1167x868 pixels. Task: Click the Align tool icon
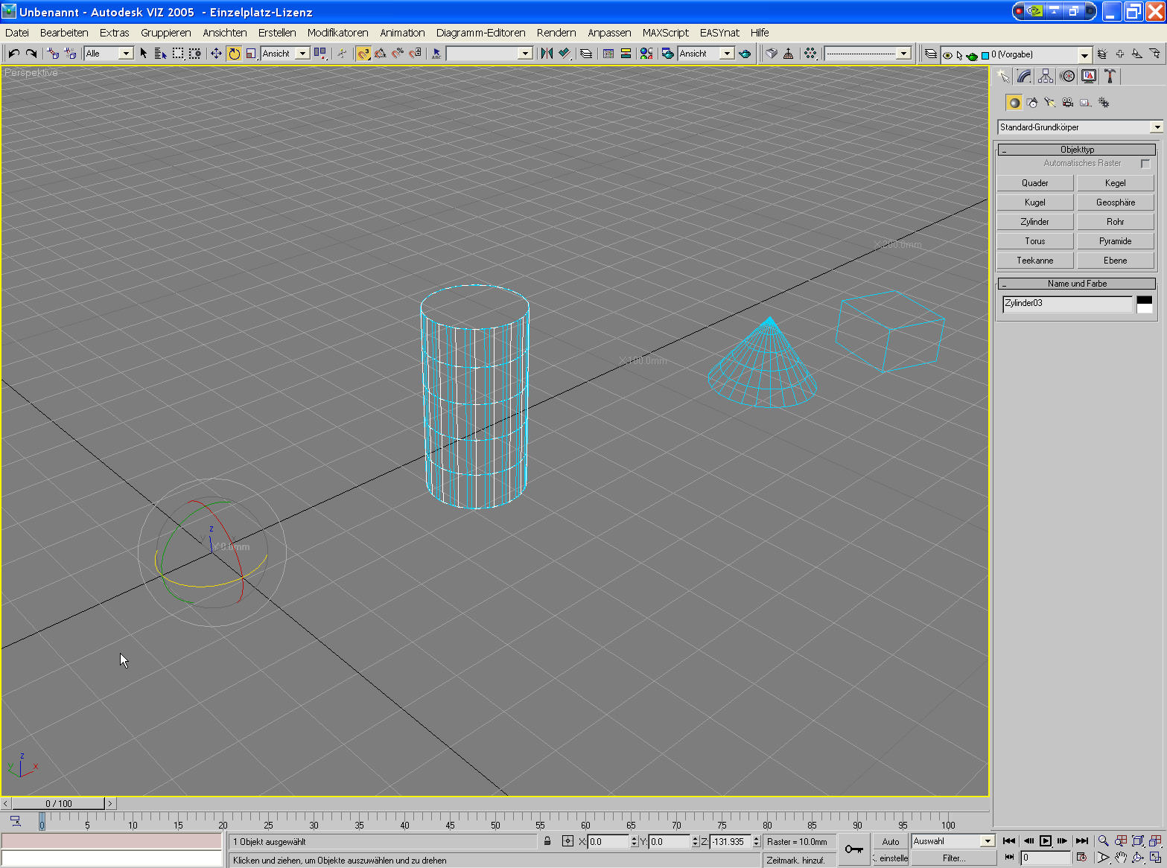click(565, 54)
